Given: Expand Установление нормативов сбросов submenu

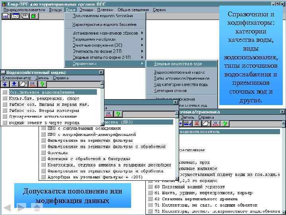Looking at the screenshot, I should 106,33.
